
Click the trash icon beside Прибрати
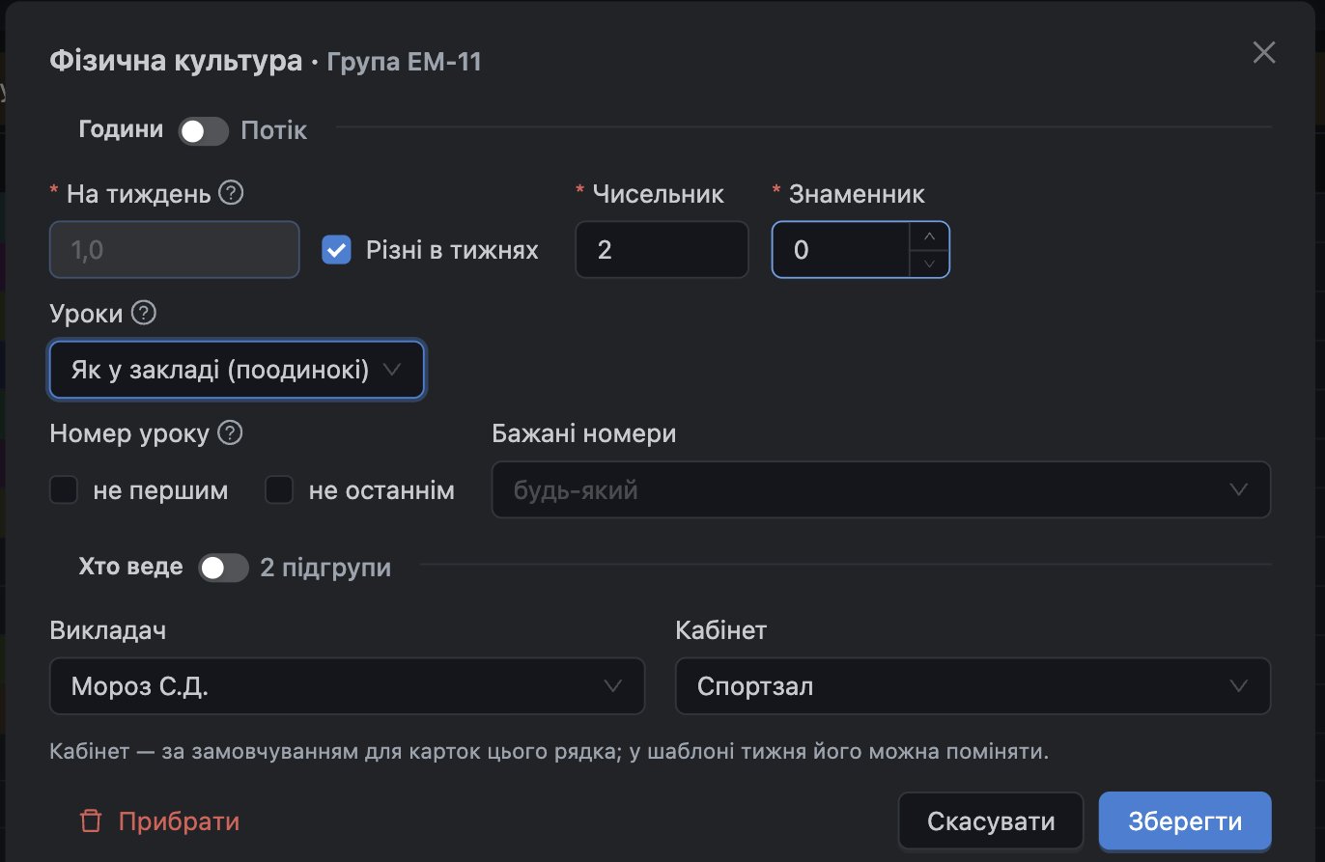click(x=91, y=821)
